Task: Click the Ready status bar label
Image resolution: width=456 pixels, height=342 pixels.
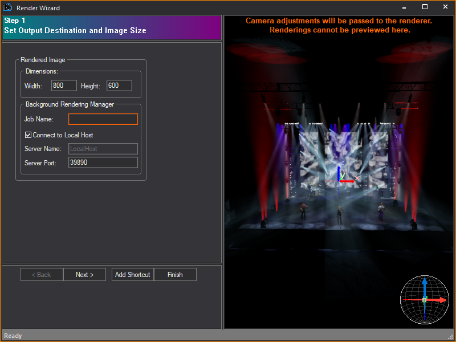Action: click(13, 336)
